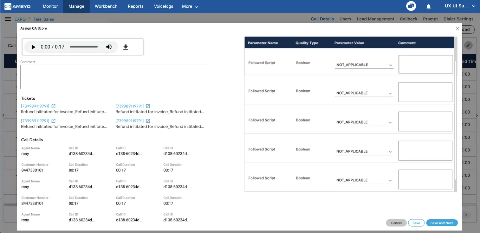
Task: Open the Prompt tab
Action: click(430, 19)
